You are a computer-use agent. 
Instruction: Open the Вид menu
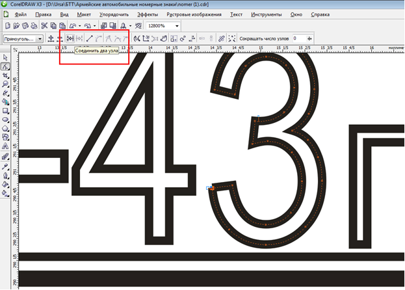(64, 14)
